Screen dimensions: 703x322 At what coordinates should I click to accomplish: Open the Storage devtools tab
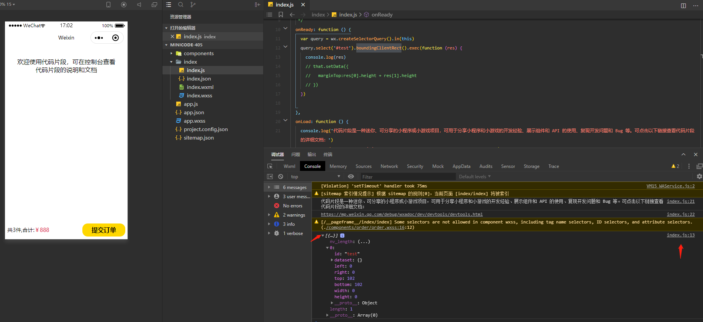[x=531, y=166]
